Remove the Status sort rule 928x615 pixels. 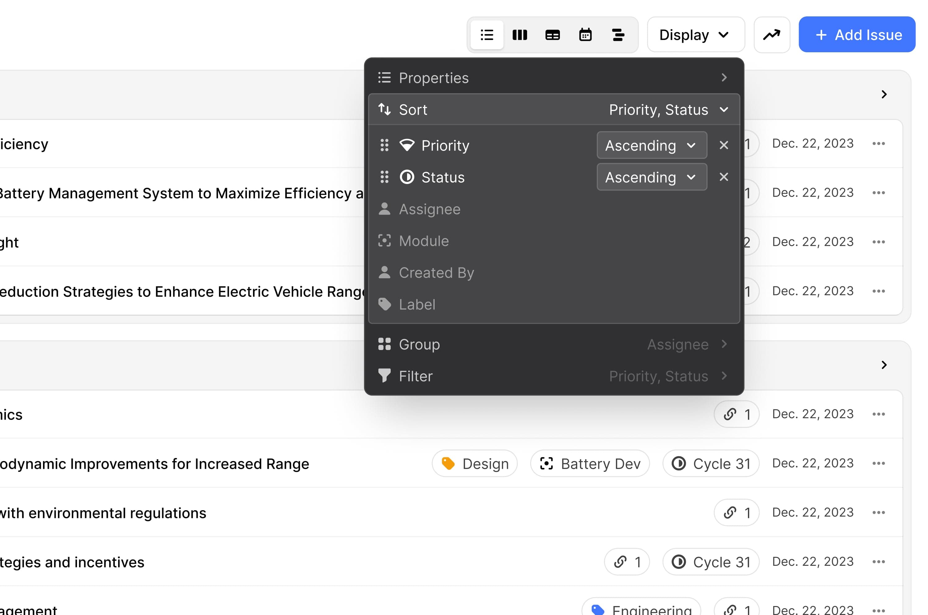724,177
